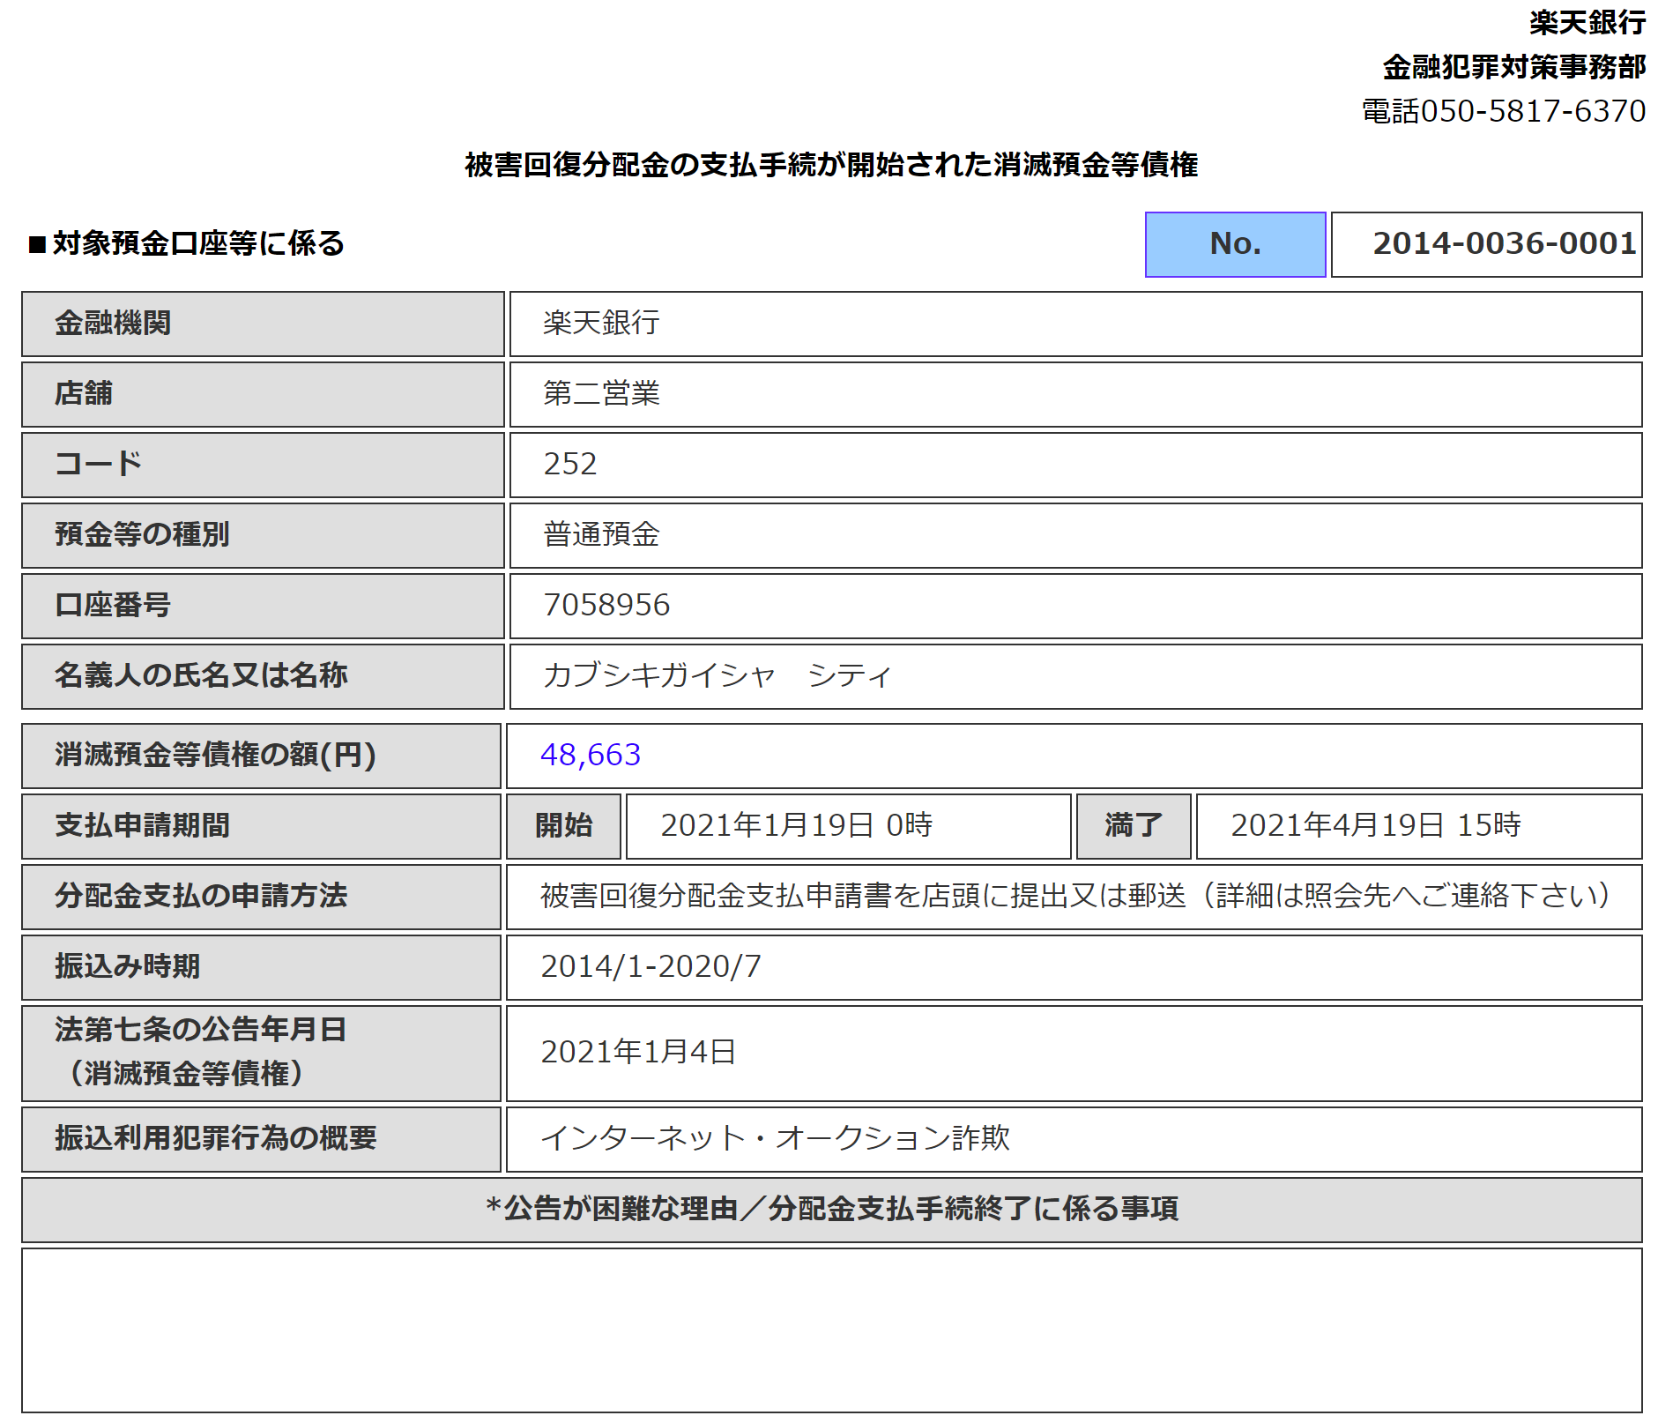Click the section heading 対象預金口座等に係る
1658x1423 pixels.
coord(198,243)
